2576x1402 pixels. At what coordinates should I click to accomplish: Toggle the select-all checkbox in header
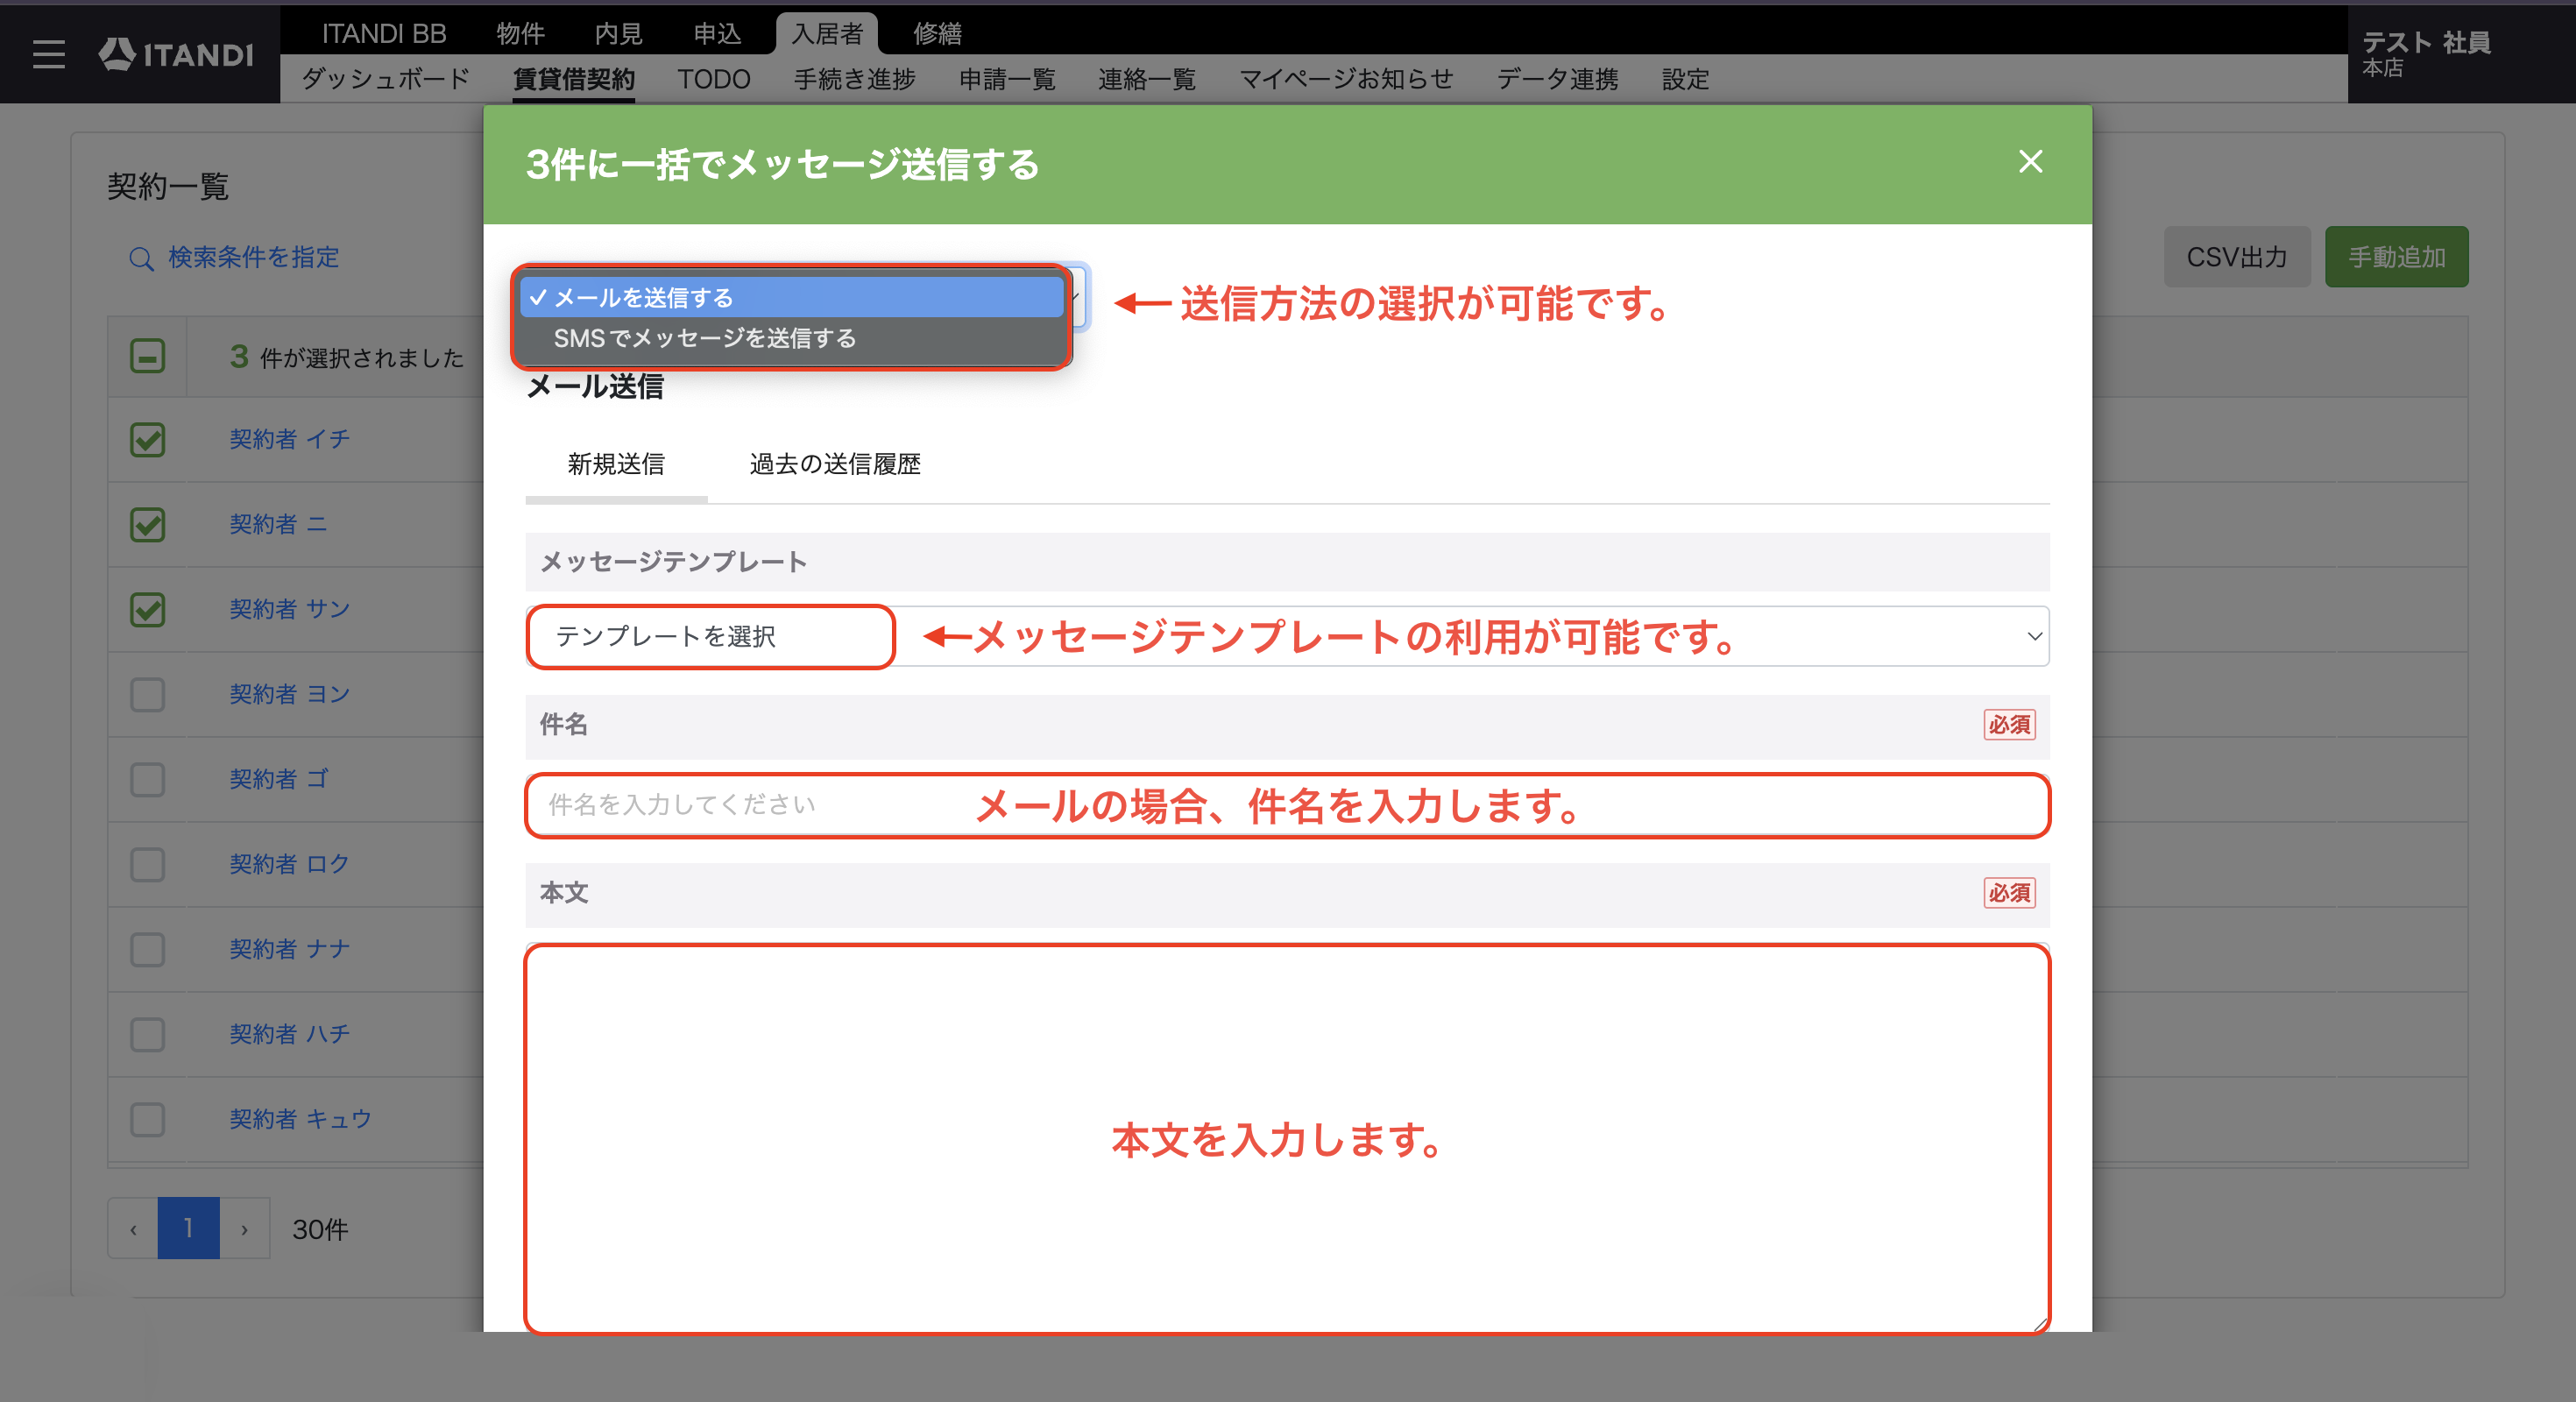pyautogui.click(x=147, y=356)
